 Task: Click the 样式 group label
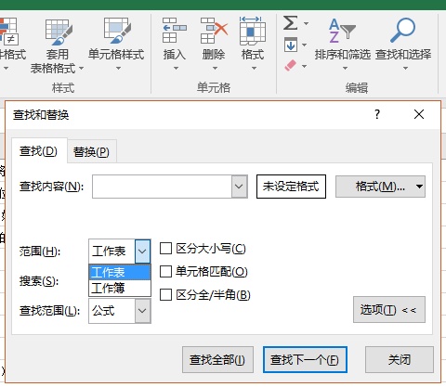[63, 88]
